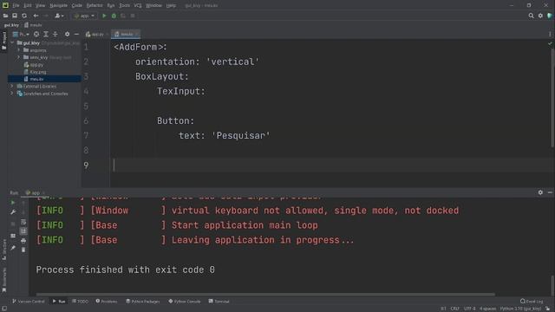Navigate forward with the right arrow icon
The width and height of the screenshot is (555, 312).
click(46, 16)
